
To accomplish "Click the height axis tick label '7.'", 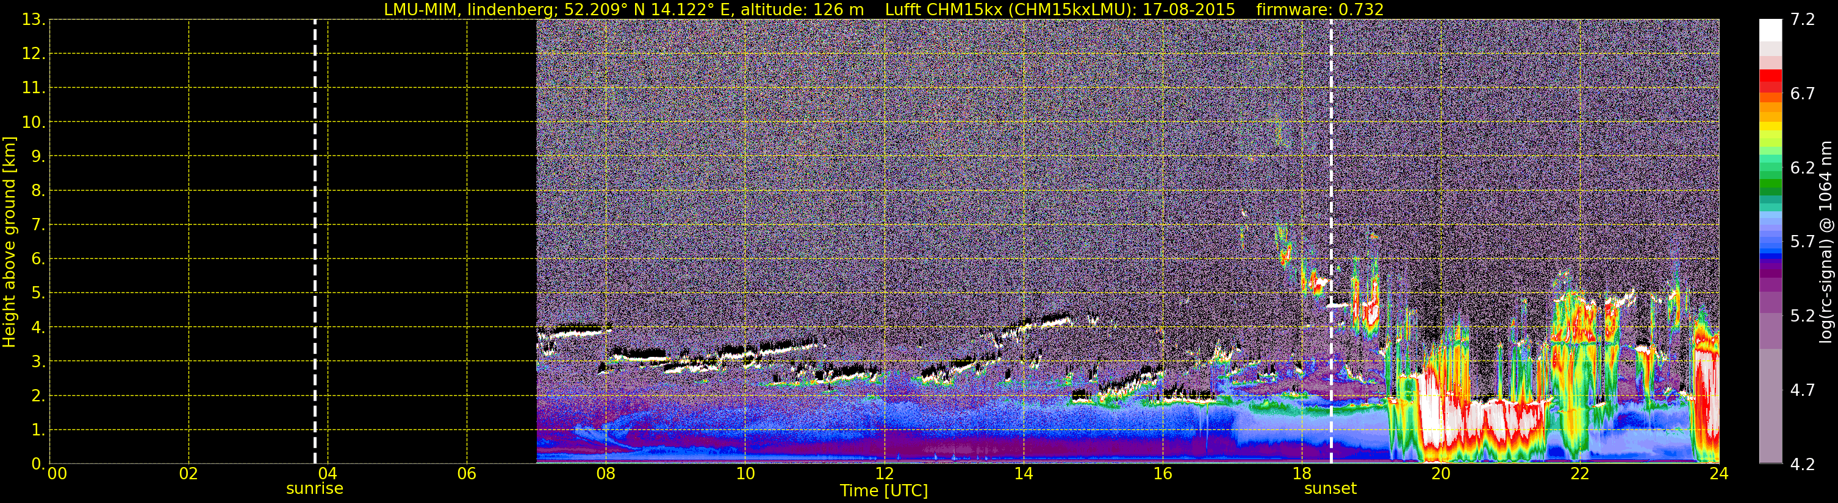I will (38, 225).
